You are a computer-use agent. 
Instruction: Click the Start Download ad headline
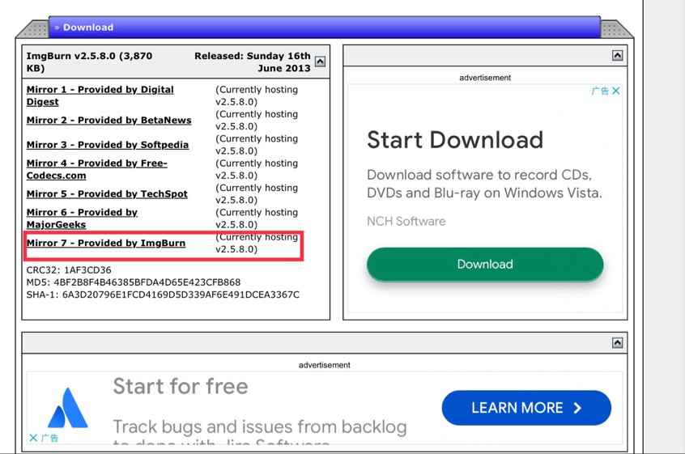point(454,140)
